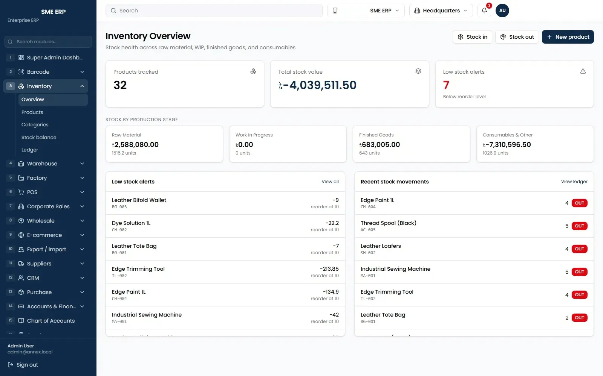Expand the Accounts & Finance chevron

point(82,306)
